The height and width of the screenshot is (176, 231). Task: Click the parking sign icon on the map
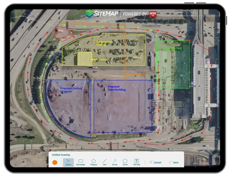[x=208, y=60]
